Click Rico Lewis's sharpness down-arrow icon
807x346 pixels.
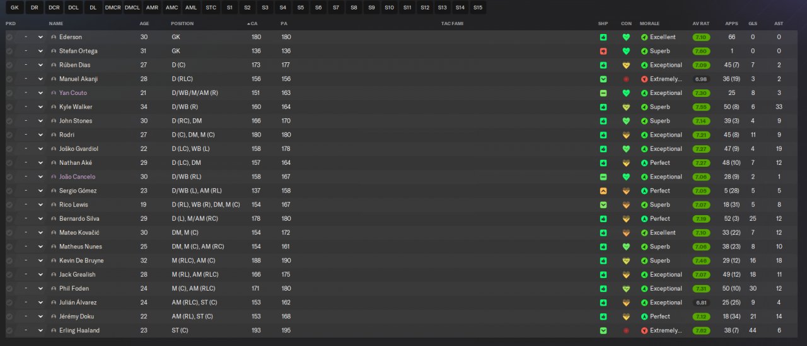tap(603, 204)
